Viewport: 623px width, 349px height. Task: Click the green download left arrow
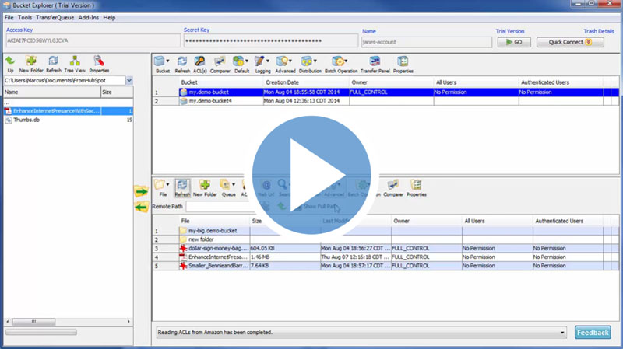tap(141, 207)
